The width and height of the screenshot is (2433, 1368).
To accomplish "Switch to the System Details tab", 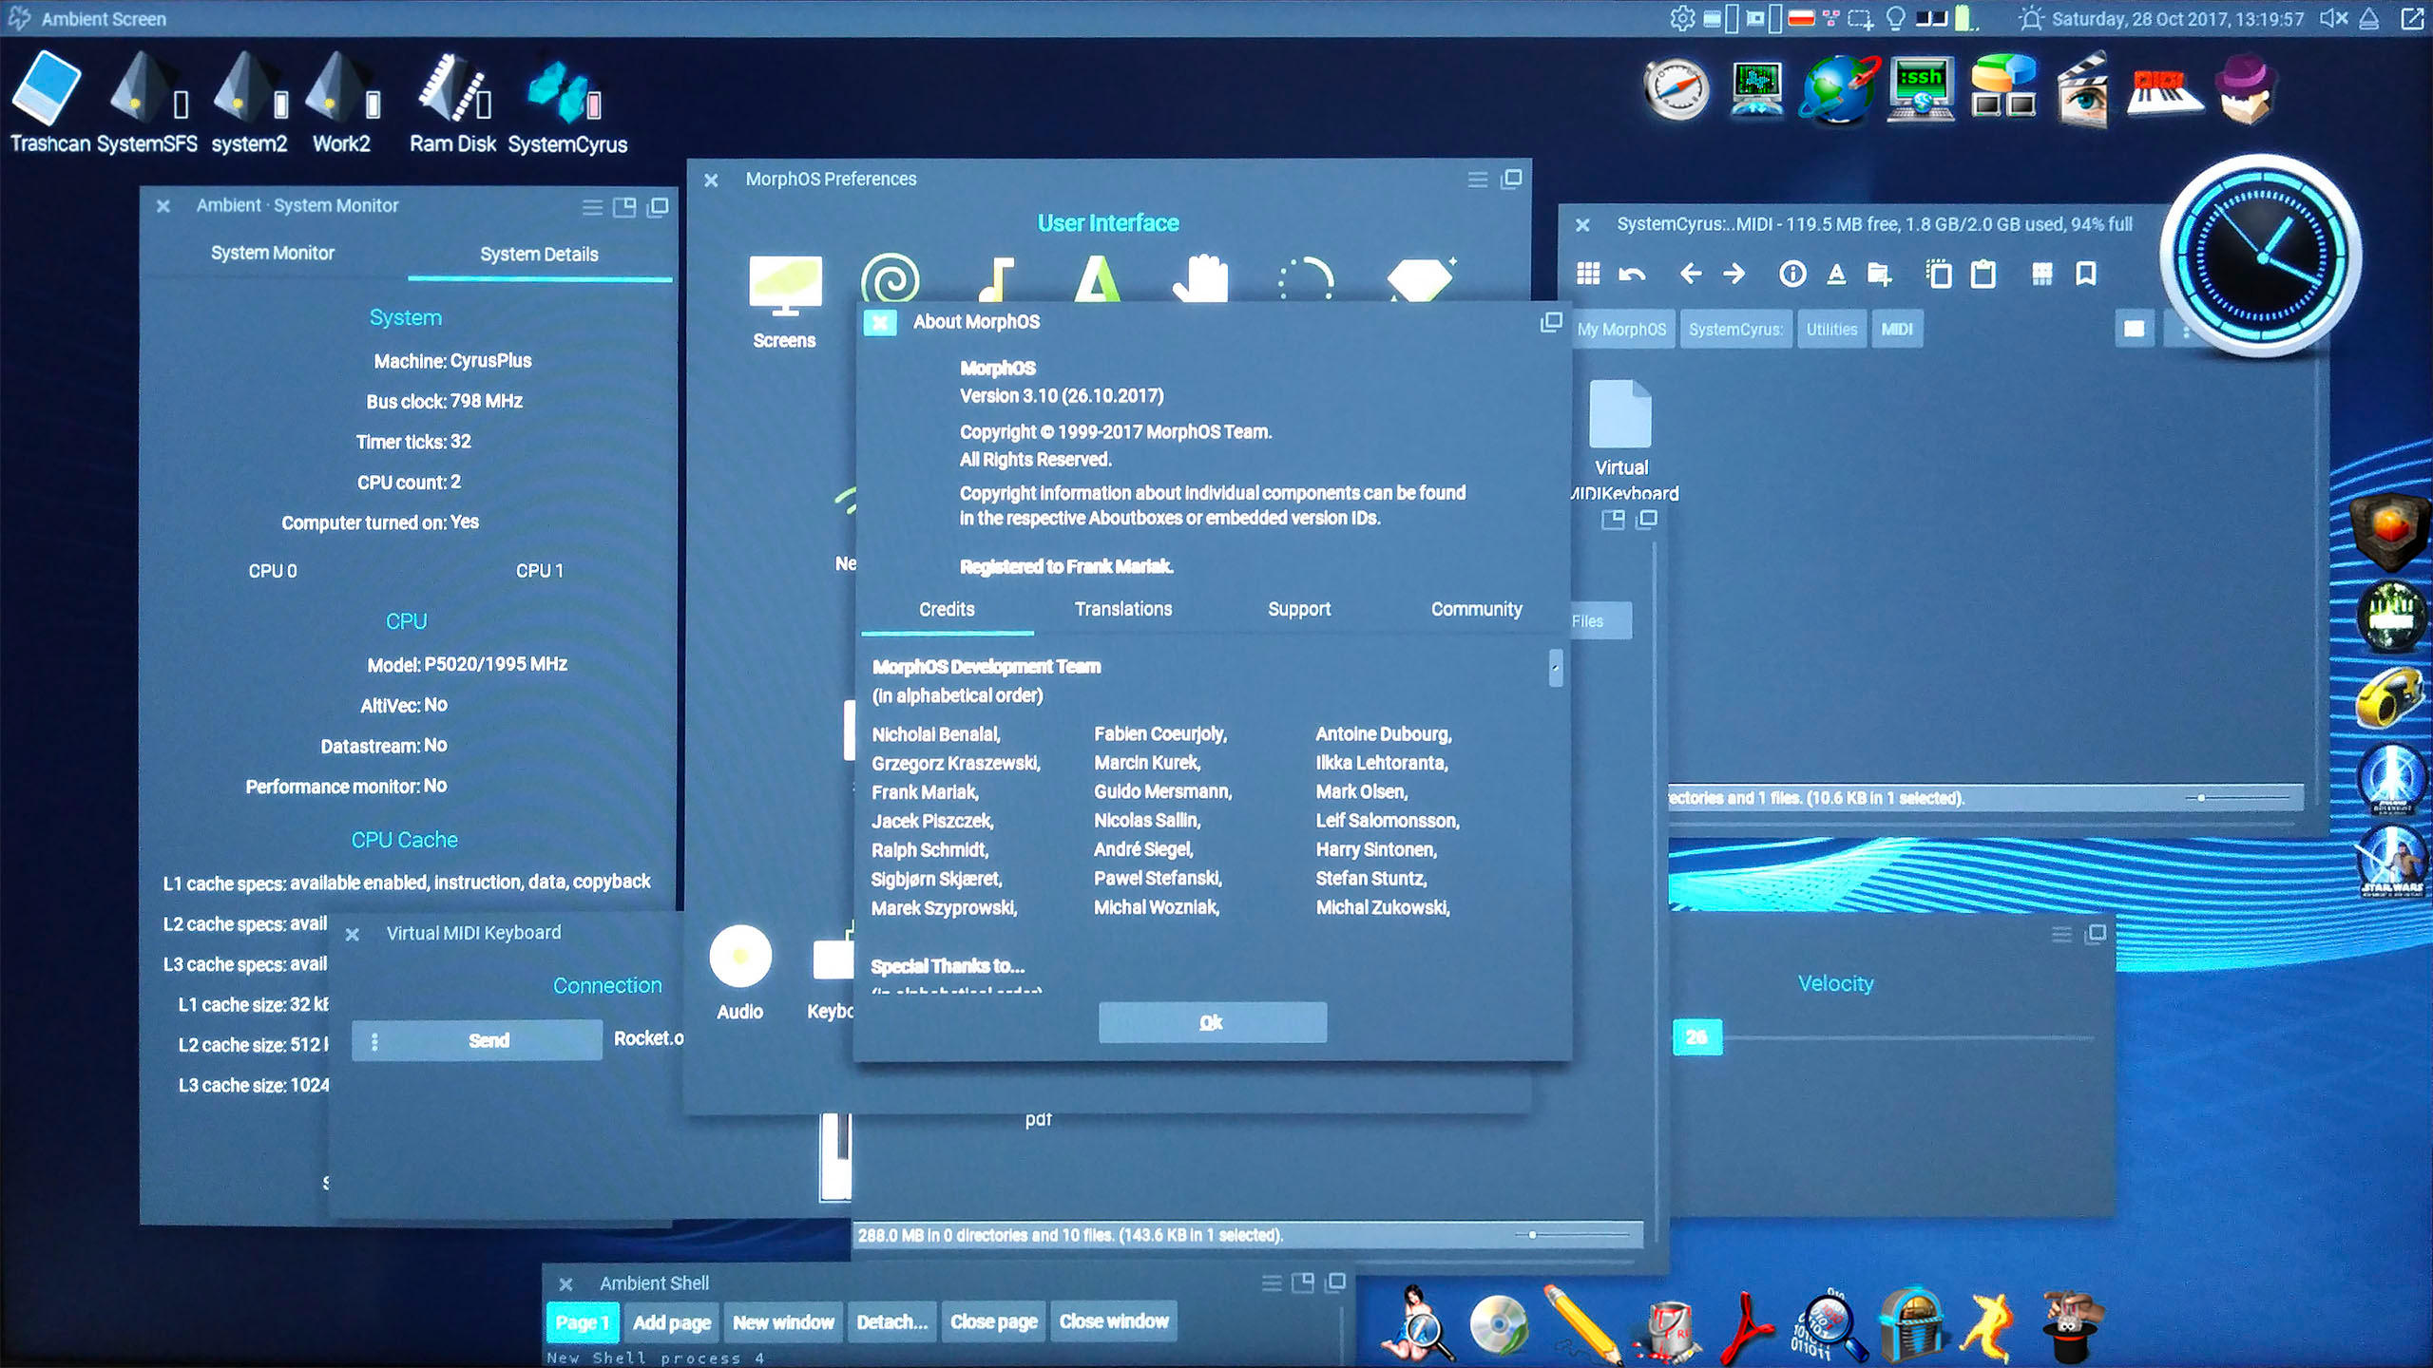I will point(539,254).
